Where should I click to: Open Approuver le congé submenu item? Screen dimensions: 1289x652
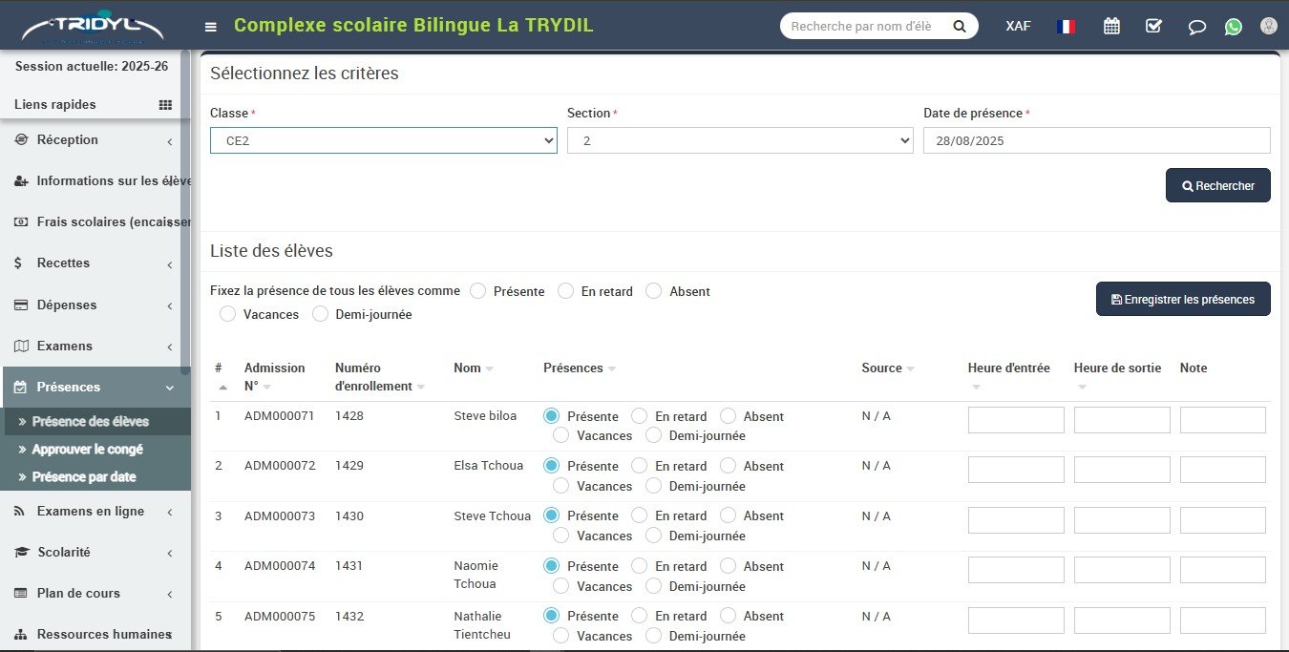coord(87,449)
